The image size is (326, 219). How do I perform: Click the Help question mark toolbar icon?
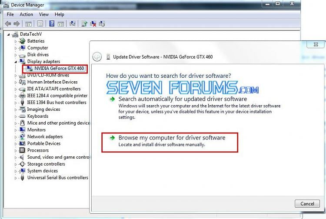click(x=52, y=24)
